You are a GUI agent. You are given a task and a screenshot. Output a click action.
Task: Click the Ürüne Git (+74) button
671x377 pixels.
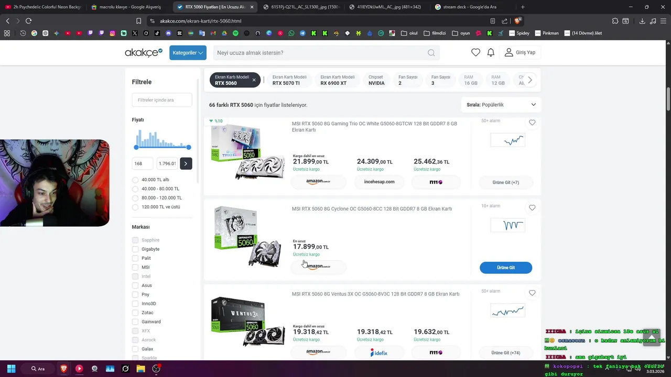tap(506, 353)
